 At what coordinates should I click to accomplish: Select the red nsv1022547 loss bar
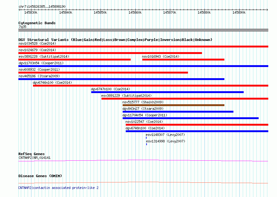coord(197,125)
